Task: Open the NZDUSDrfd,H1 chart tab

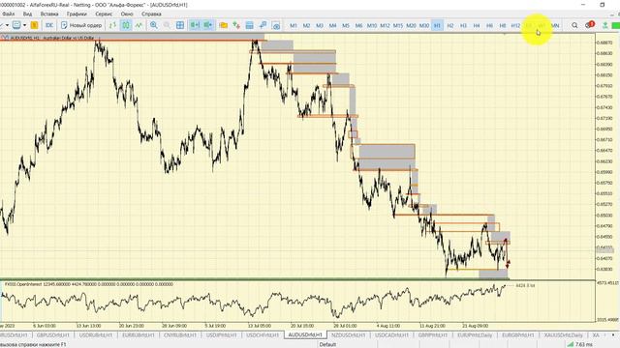Action: [349, 335]
